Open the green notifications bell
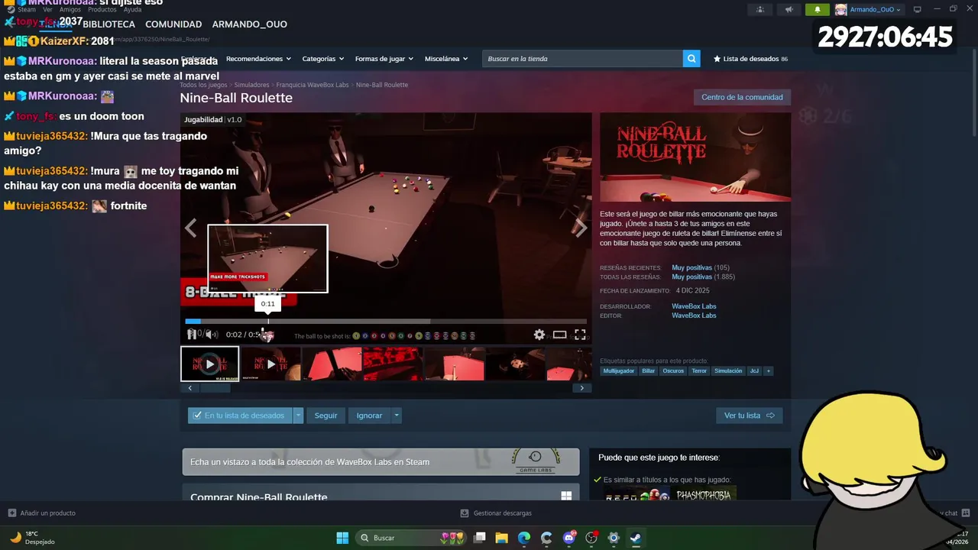This screenshot has height=550, width=978. (817, 10)
